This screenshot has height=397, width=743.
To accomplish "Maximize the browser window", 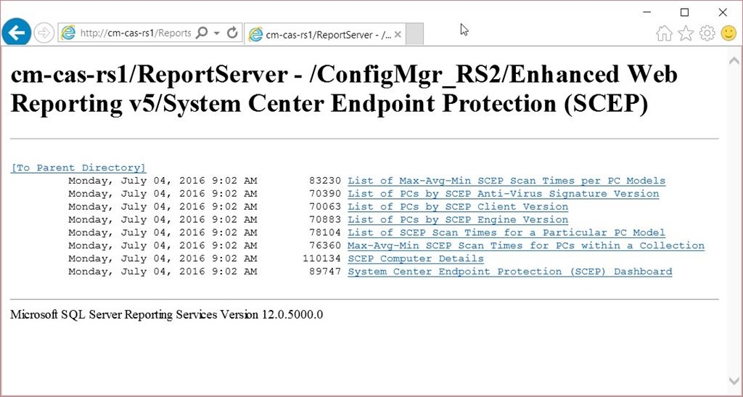I will point(684,12).
